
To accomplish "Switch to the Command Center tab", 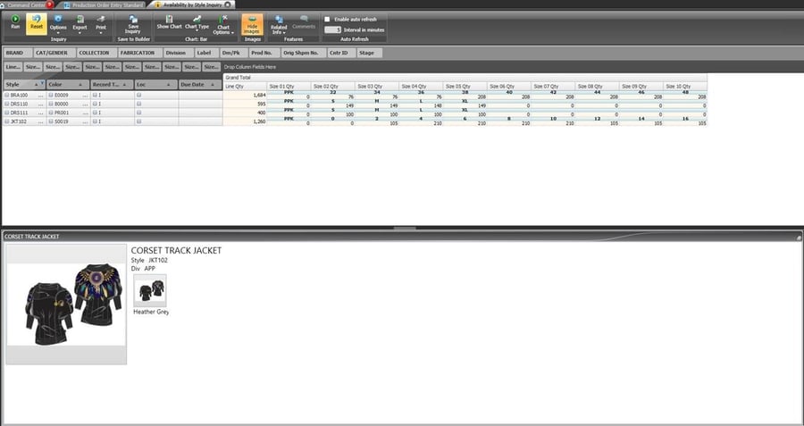I will tap(23, 4).
